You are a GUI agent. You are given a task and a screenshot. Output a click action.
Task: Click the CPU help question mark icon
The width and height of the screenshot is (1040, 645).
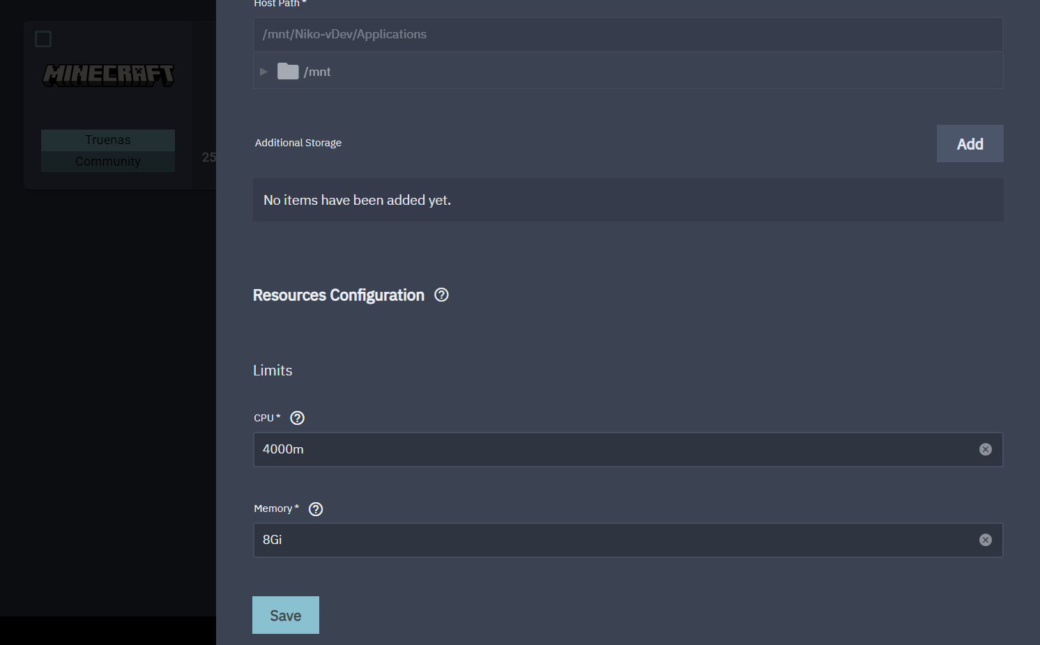point(297,418)
